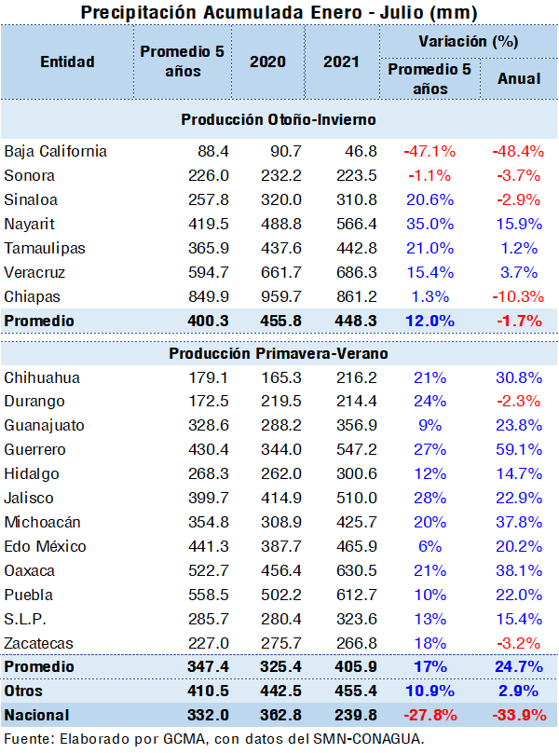Click the 'Producción Otoño-Invierno' section heading
The height and width of the screenshot is (753, 559).
279,120
